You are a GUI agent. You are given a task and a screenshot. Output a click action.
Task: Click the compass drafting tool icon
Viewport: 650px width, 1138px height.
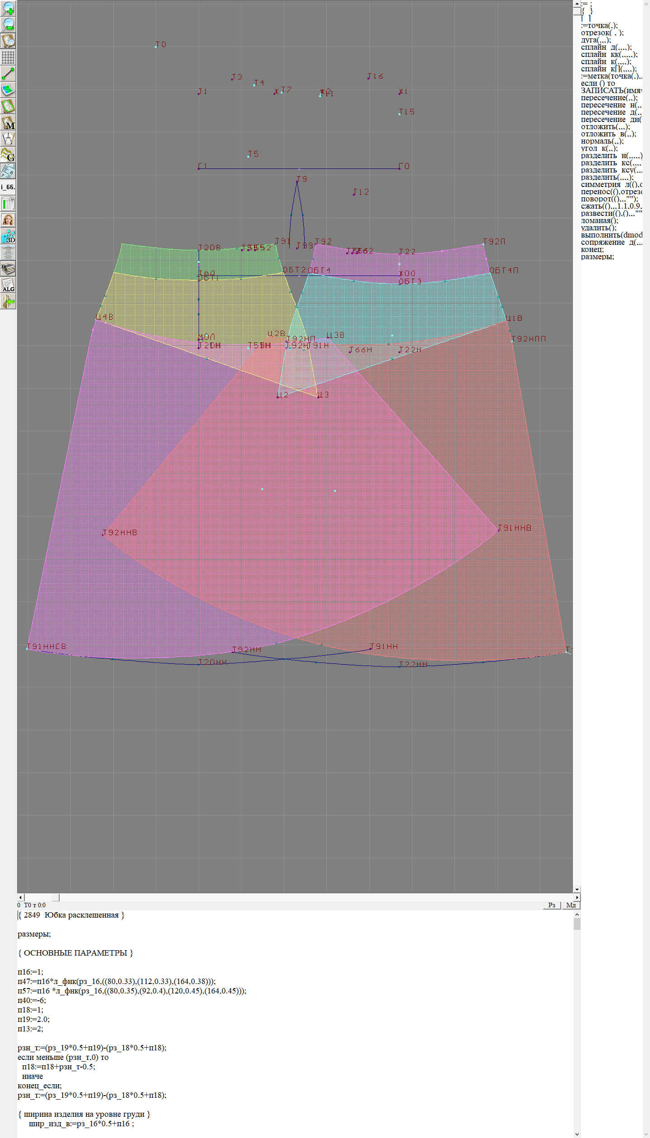tap(8, 139)
